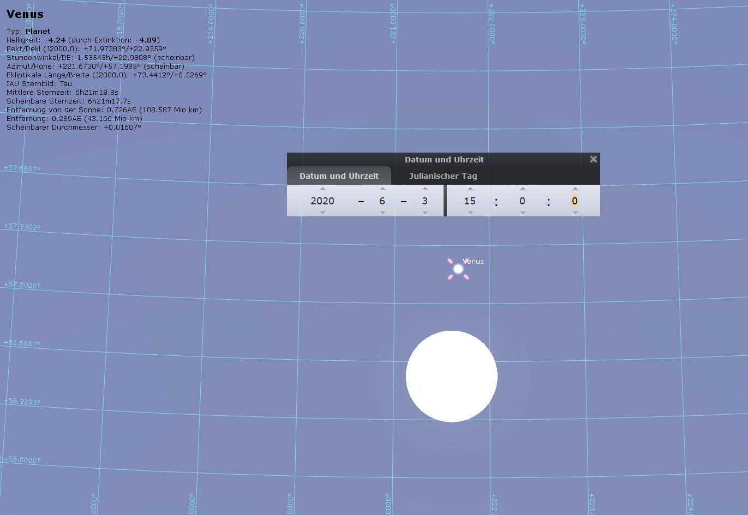Increase the day with up arrow
This screenshot has width=748, height=515.
(425, 189)
